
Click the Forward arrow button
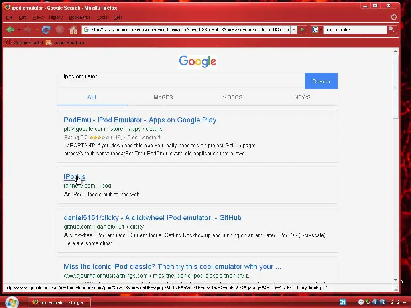[x=27, y=30]
